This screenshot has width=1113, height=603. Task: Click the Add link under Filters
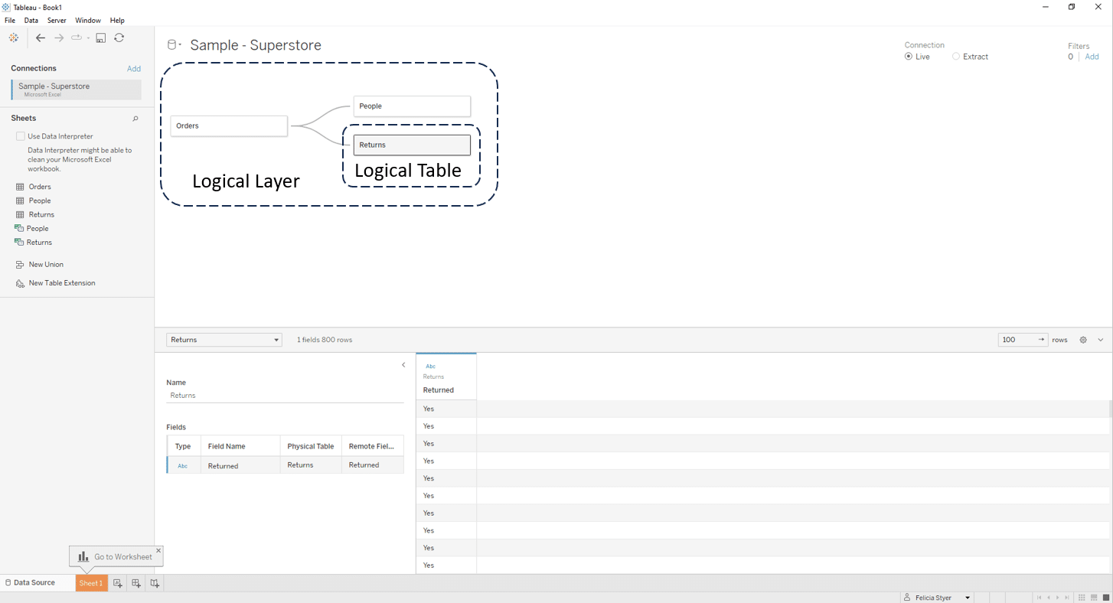coord(1092,57)
